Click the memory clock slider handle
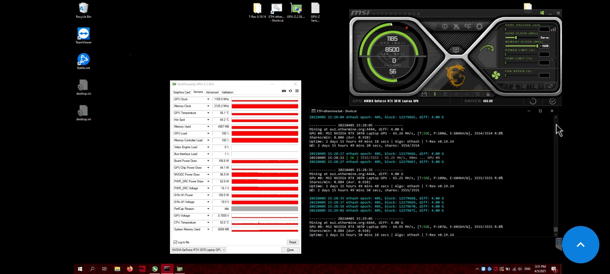 537,46
